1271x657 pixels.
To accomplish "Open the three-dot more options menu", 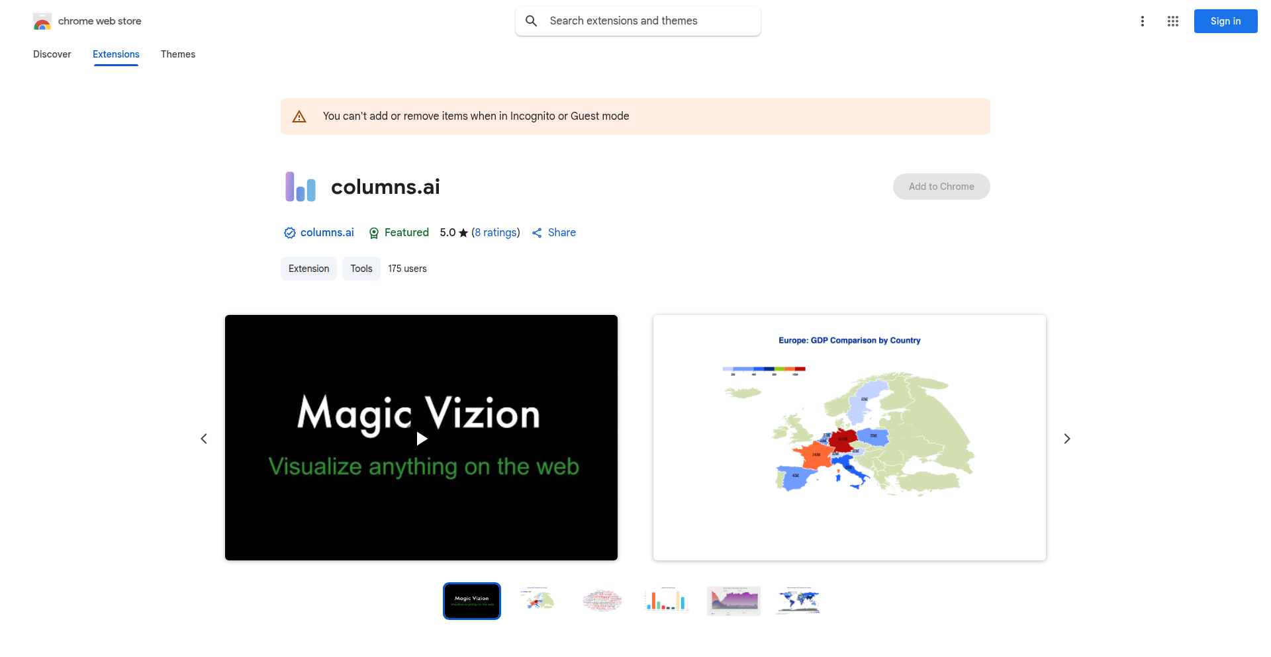I will (x=1142, y=21).
